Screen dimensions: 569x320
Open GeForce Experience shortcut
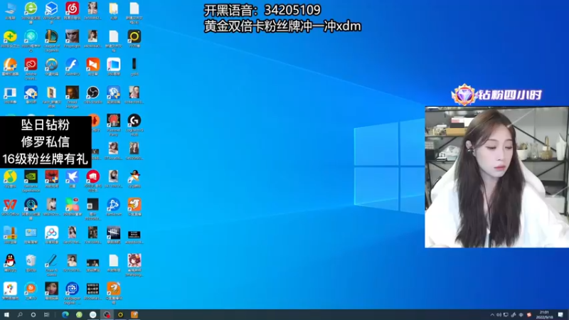click(x=31, y=181)
